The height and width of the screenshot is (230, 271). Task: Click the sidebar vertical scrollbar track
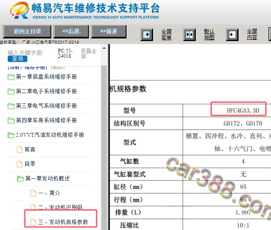coord(104,147)
